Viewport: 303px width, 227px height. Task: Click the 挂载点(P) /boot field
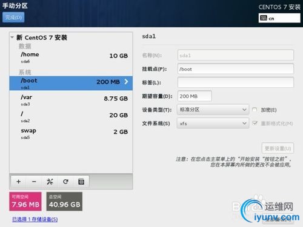pyautogui.click(x=236, y=69)
